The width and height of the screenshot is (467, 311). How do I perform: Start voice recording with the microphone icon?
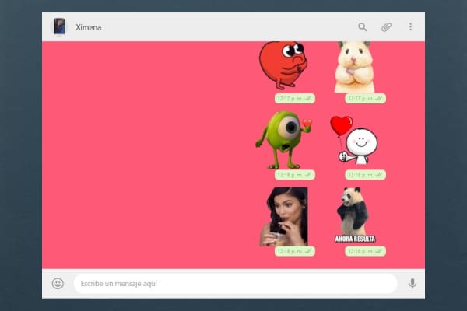click(x=413, y=283)
